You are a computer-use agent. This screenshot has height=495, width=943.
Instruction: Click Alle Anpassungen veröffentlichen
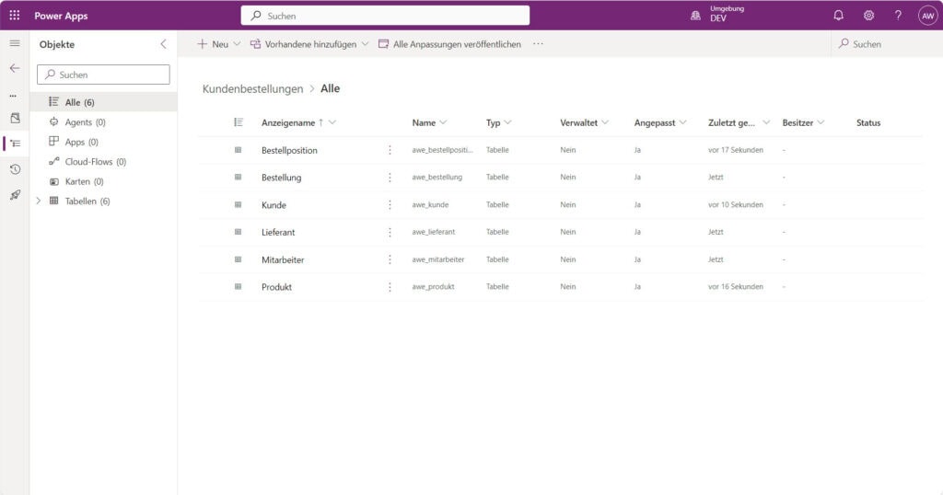449,44
